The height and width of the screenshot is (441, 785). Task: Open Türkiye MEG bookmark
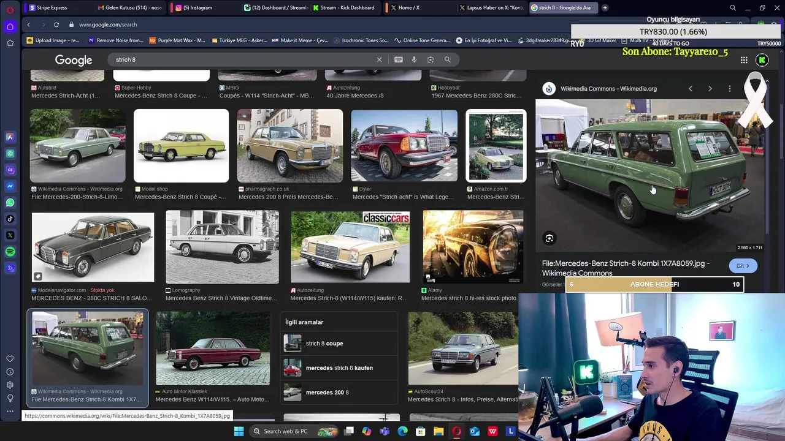(239, 40)
